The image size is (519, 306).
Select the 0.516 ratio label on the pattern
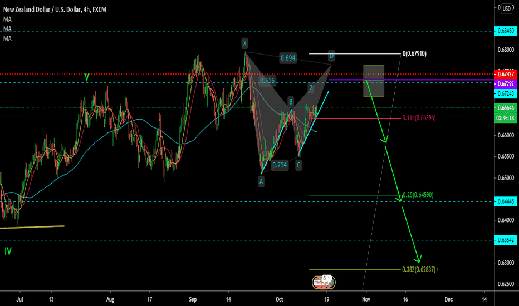click(x=267, y=81)
